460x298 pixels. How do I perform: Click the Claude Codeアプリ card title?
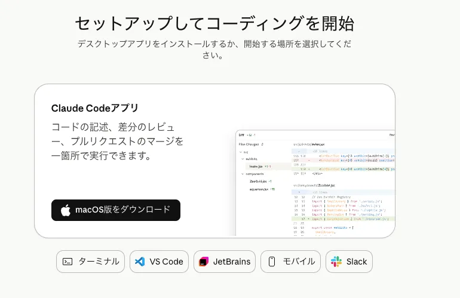[x=95, y=108]
